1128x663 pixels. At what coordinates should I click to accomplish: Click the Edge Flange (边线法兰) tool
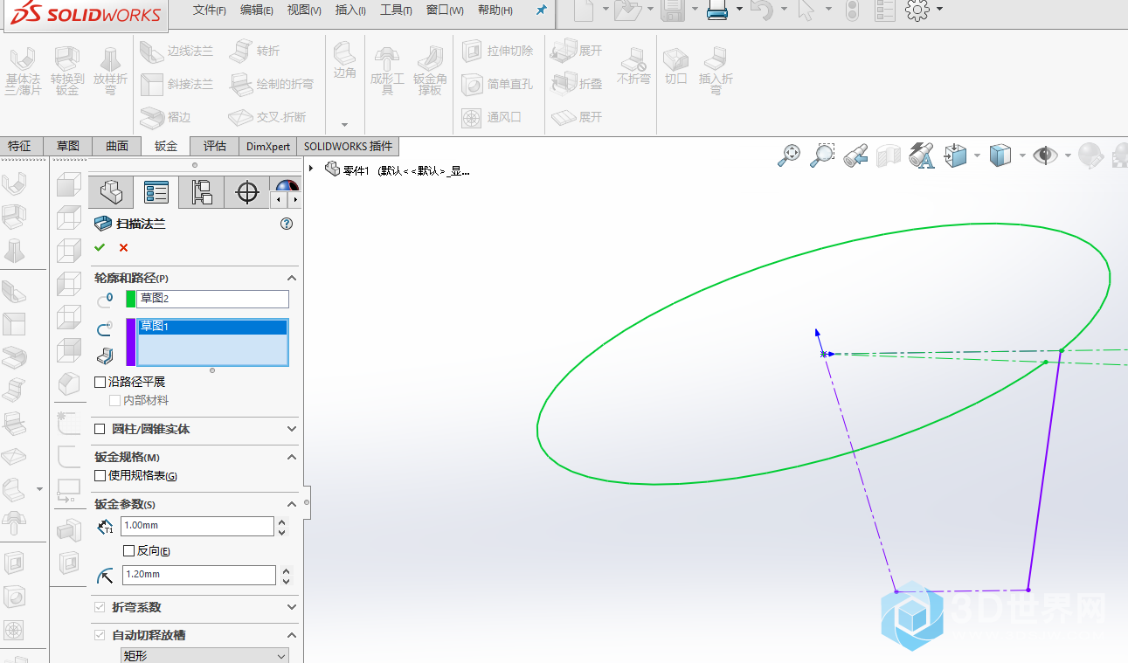coord(176,52)
